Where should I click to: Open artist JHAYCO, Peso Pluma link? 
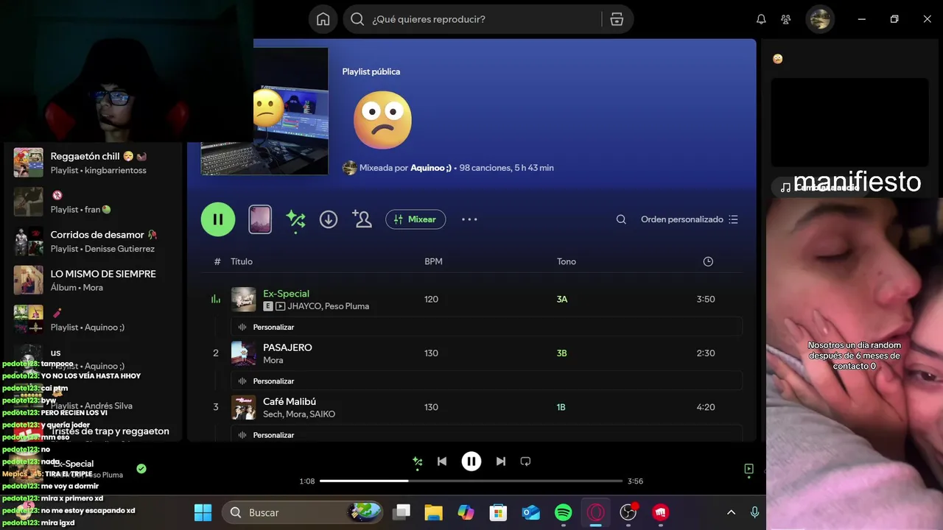[328, 306]
